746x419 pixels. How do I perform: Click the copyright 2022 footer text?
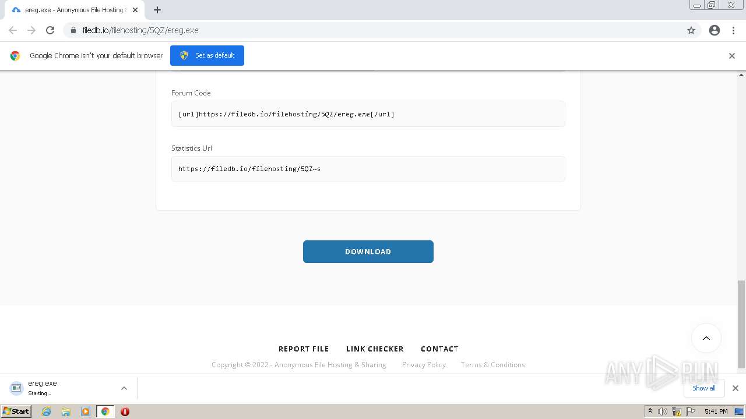(299, 365)
